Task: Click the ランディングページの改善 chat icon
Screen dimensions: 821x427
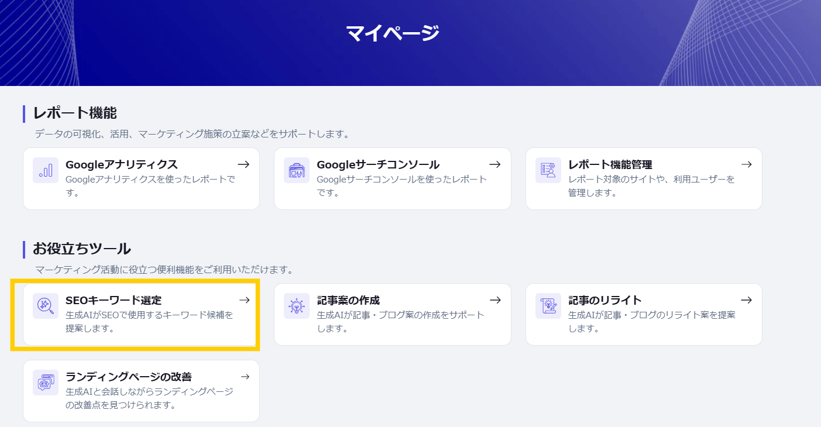Action: tap(45, 383)
